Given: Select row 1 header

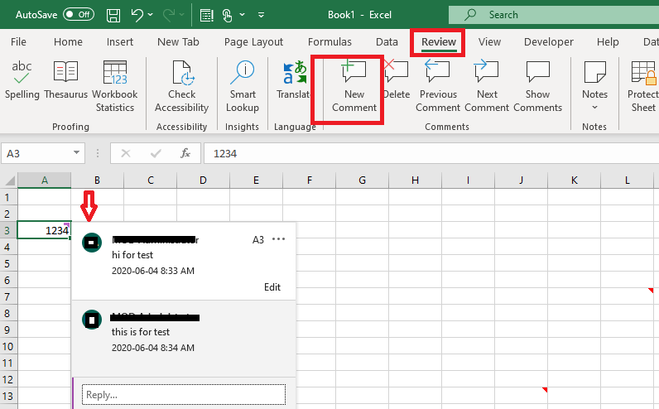Looking at the screenshot, I should coord(8,197).
